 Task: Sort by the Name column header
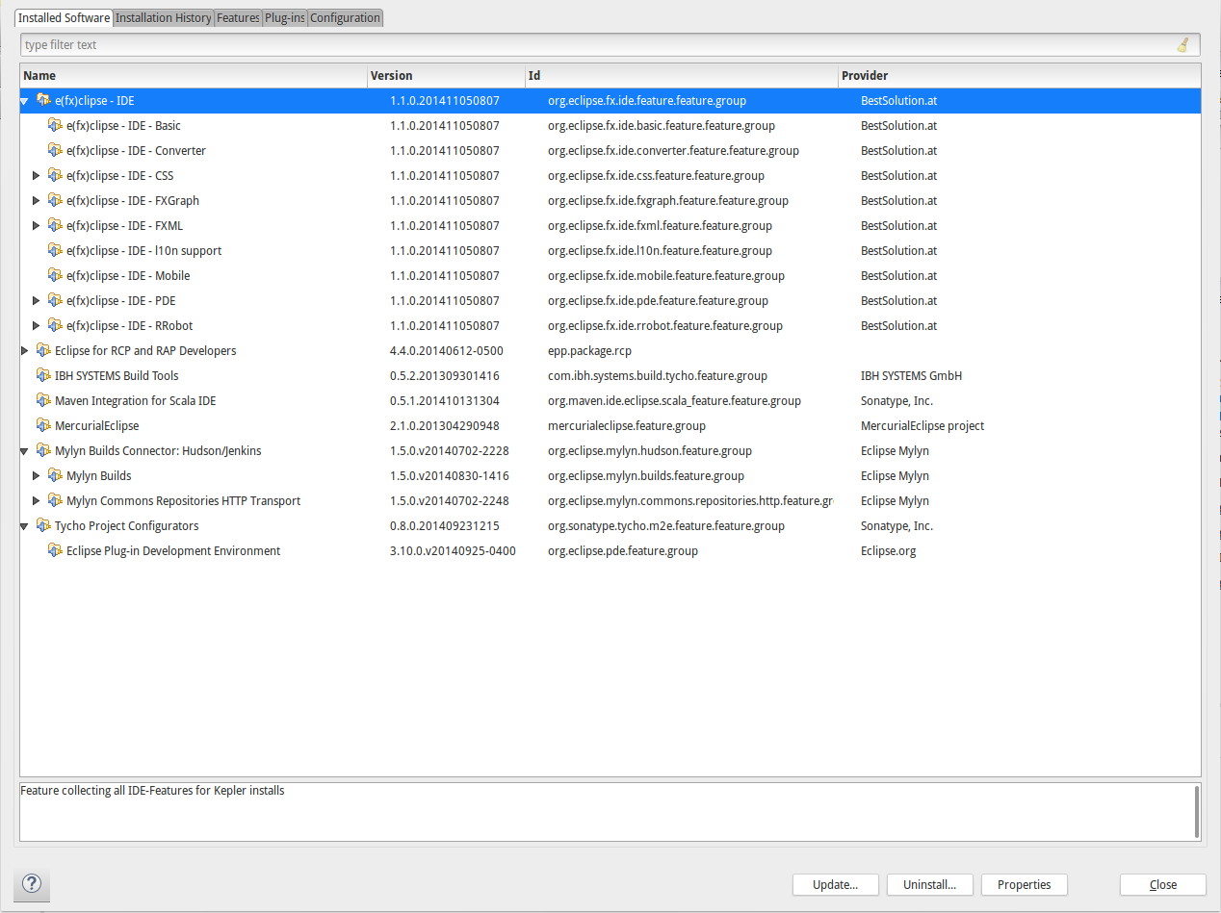tap(194, 75)
